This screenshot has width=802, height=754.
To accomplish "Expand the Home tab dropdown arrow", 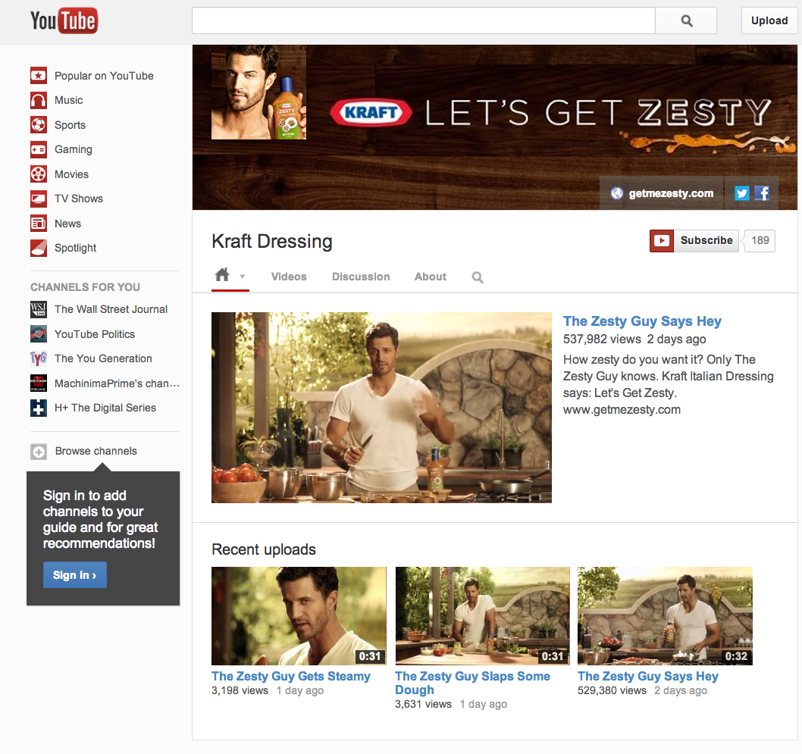I will tap(243, 277).
